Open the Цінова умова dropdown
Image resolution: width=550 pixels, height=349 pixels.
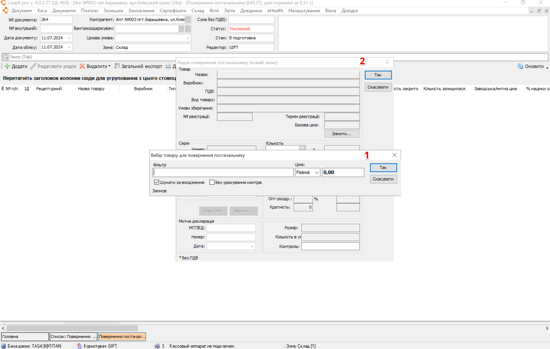(x=188, y=38)
